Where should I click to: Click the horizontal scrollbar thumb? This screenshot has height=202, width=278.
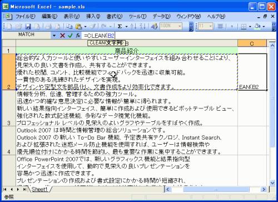(x=216, y=189)
